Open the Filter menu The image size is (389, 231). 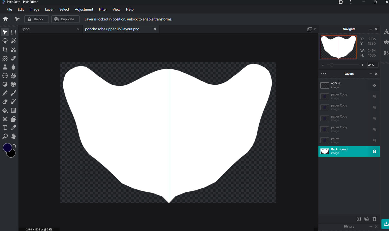click(x=103, y=9)
